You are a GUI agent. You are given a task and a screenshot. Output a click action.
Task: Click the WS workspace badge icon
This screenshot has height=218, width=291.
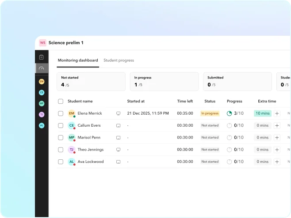[43, 43]
